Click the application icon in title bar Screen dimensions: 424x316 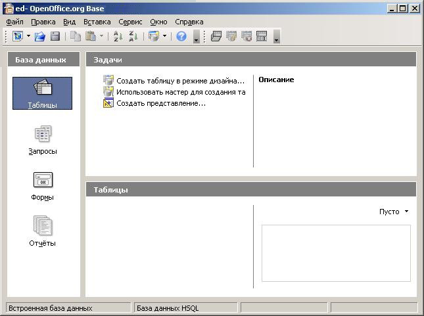tap(9, 9)
